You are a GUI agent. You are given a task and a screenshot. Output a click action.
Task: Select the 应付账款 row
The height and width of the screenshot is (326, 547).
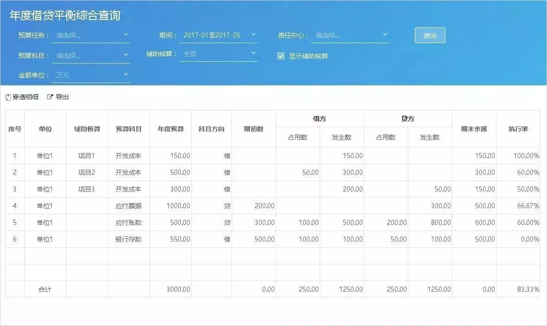(x=129, y=223)
